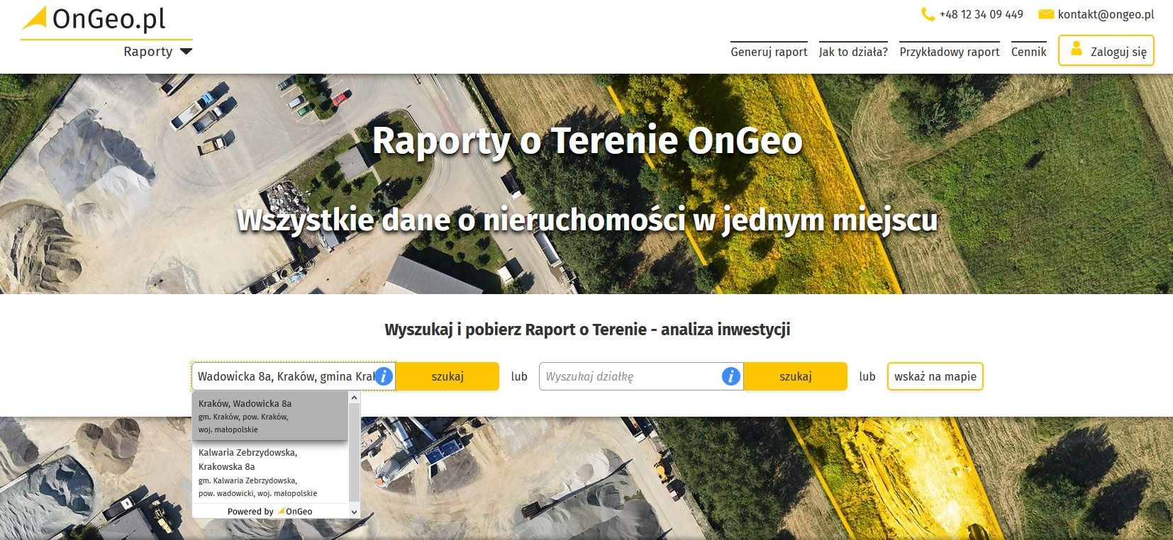Image resolution: width=1173 pixels, height=540 pixels.
Task: Open the Cennik pricing page
Action: tap(1028, 52)
